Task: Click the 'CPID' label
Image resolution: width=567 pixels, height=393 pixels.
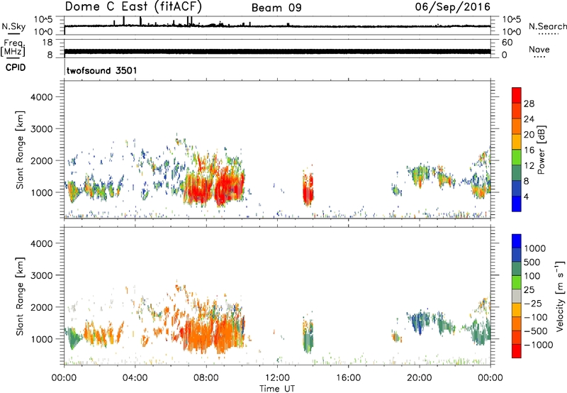Action: (x=16, y=67)
